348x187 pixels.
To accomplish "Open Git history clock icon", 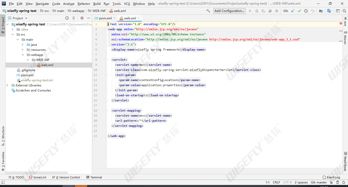I will (306, 11).
